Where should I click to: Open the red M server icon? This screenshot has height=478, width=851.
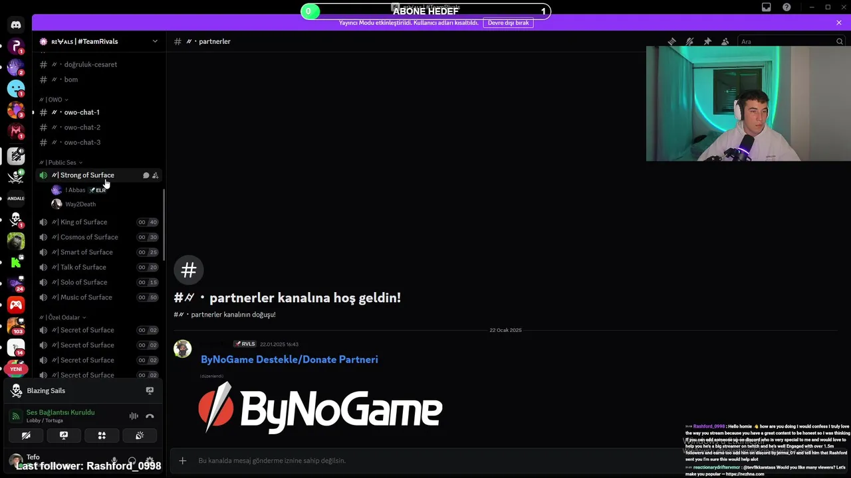[x=16, y=131]
